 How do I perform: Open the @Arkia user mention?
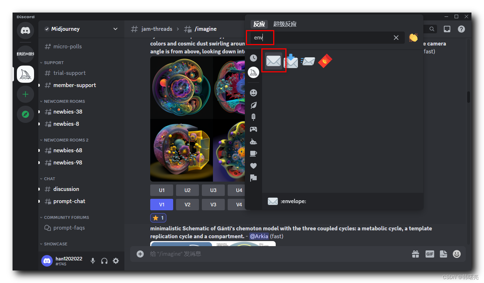click(x=259, y=236)
